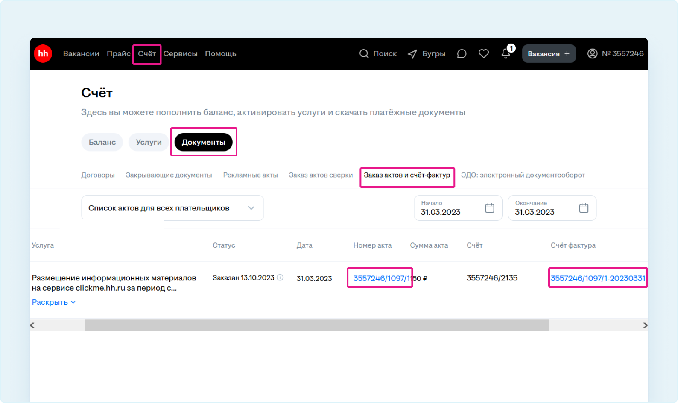Open ЭДО: электронный документооборот subtab
The height and width of the screenshot is (403, 678).
(x=523, y=175)
